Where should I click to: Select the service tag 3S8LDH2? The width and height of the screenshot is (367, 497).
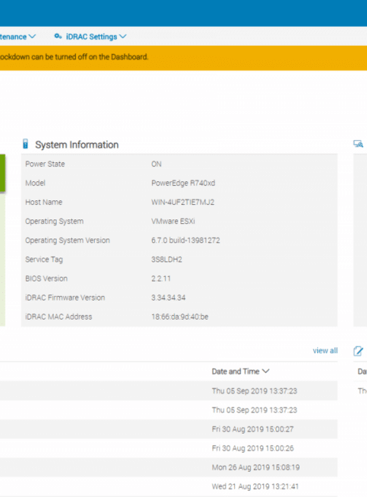tap(167, 259)
